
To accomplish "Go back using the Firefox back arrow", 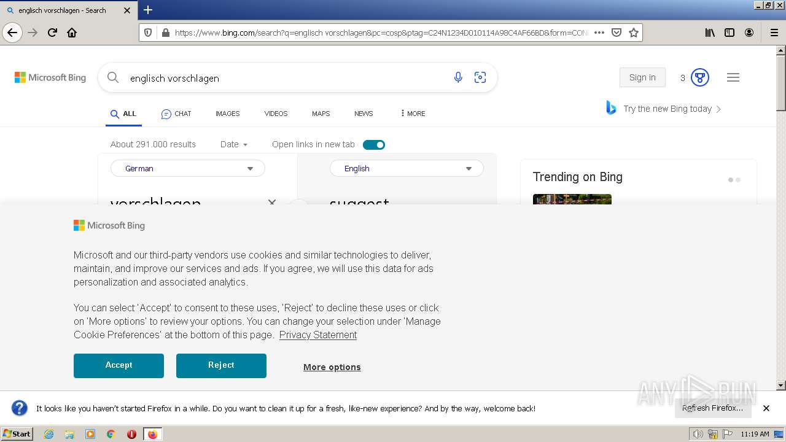I will (x=12, y=33).
